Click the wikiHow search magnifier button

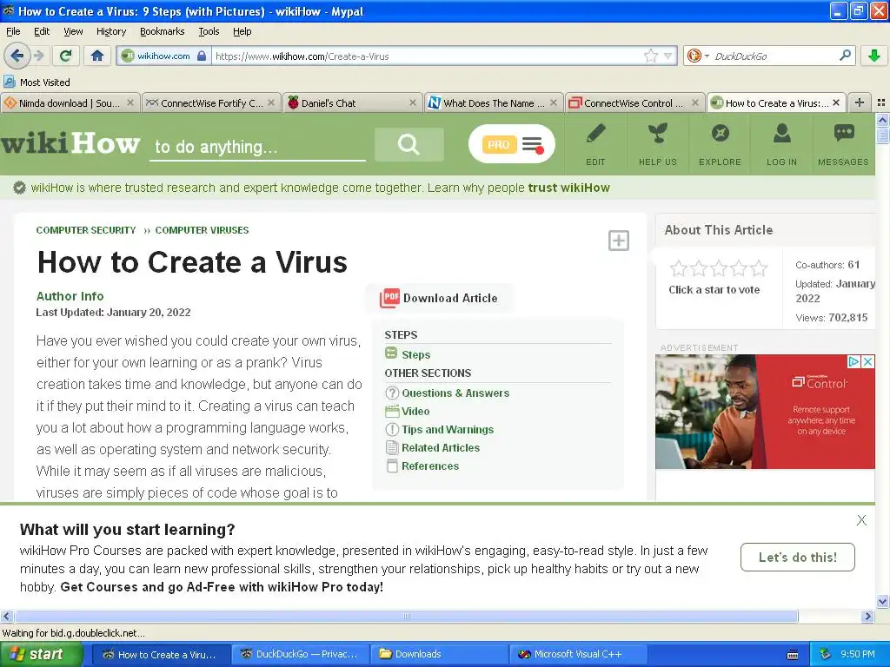(408, 144)
